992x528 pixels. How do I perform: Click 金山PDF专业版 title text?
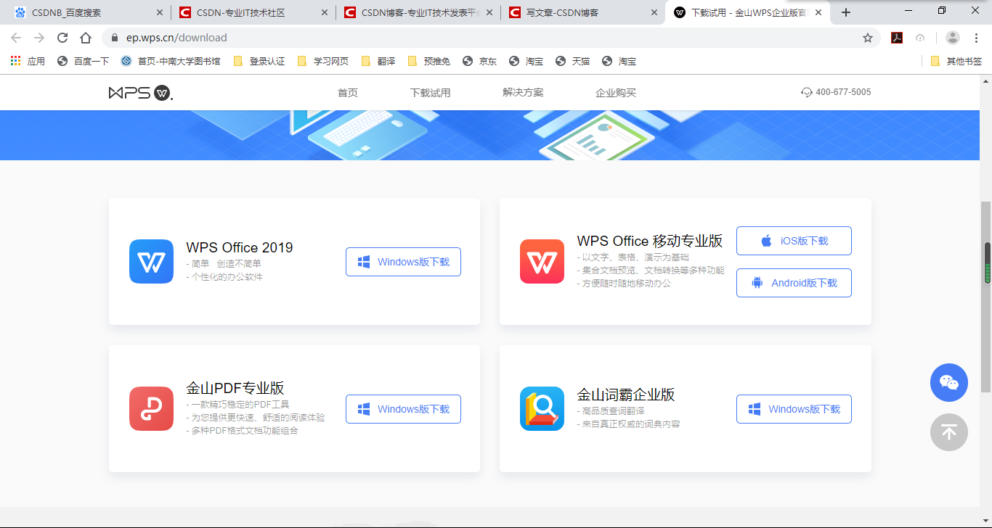(235, 387)
